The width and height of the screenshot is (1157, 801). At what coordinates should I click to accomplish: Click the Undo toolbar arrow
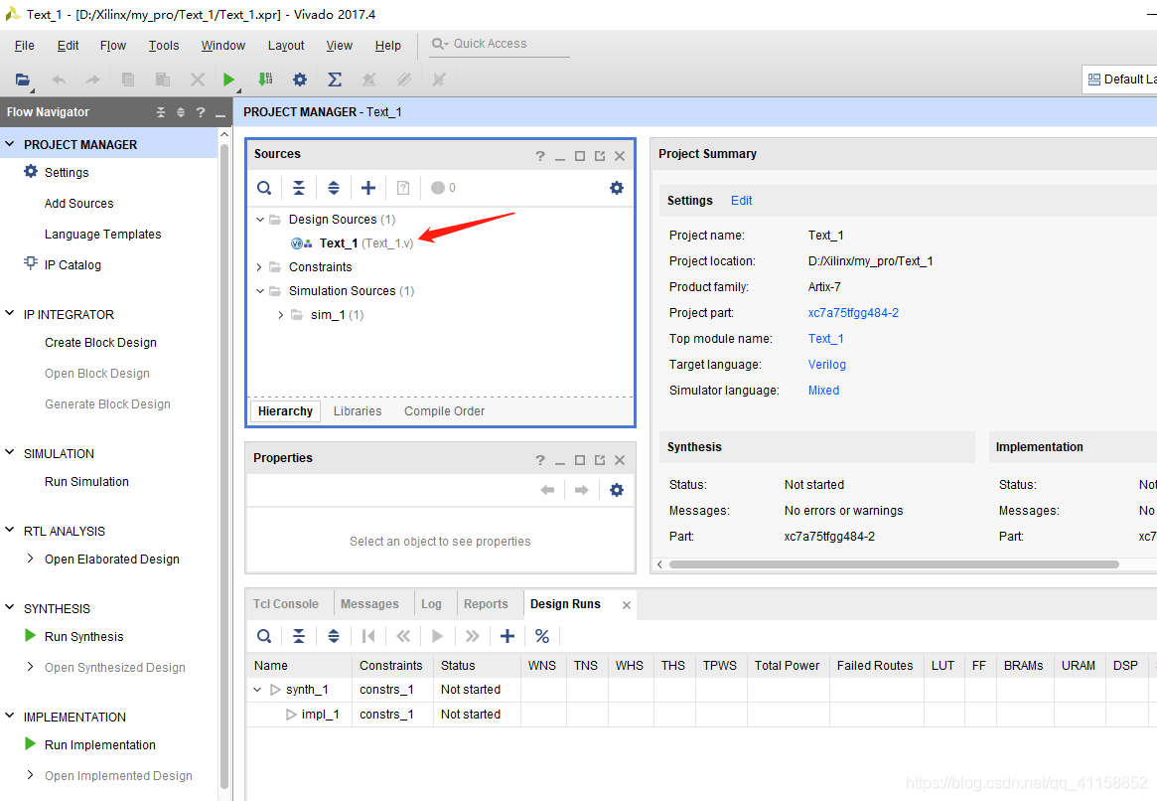59,80
